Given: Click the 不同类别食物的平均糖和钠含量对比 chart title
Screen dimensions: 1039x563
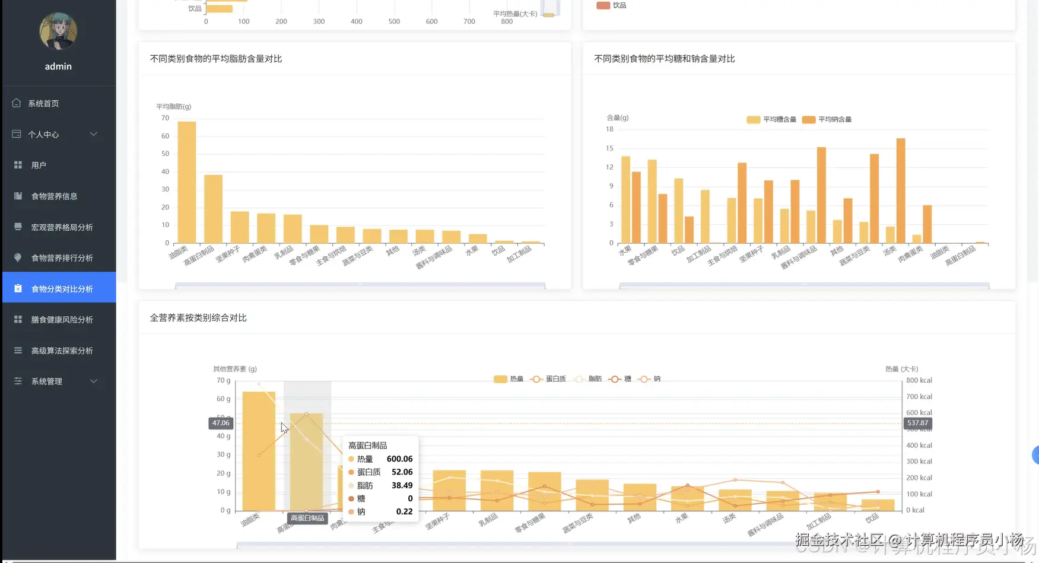Looking at the screenshot, I should 665,59.
